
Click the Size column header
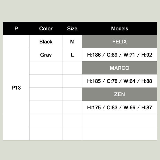tap(72, 29)
